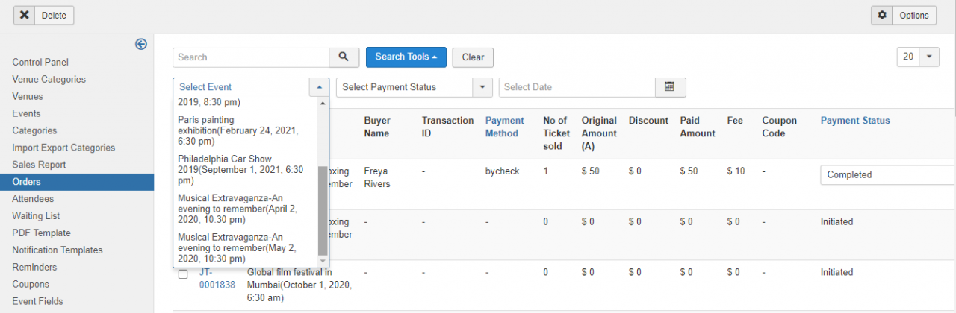956x313 pixels.
Task: Sort by Payment Status column header
Action: click(x=855, y=121)
